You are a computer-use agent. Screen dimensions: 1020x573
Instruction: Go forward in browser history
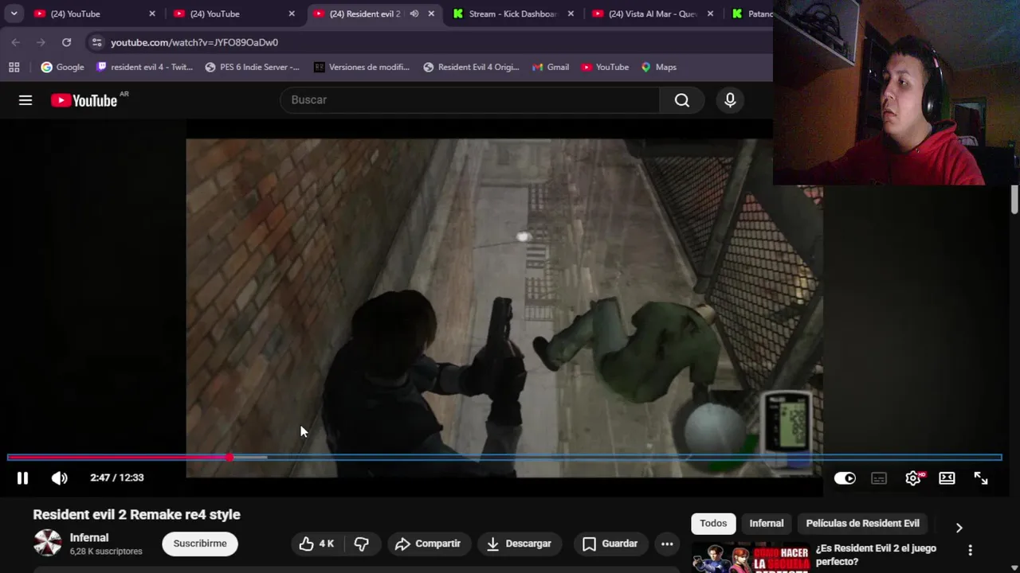pyautogui.click(x=41, y=42)
